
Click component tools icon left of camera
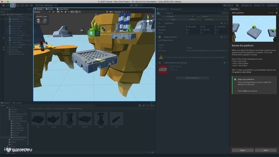107,12
